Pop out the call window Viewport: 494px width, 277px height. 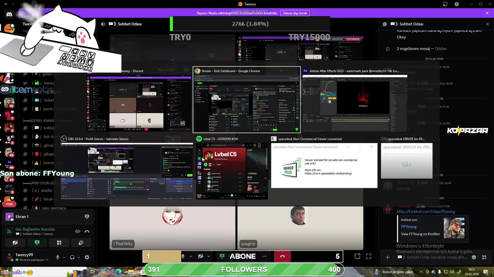tap(357, 256)
